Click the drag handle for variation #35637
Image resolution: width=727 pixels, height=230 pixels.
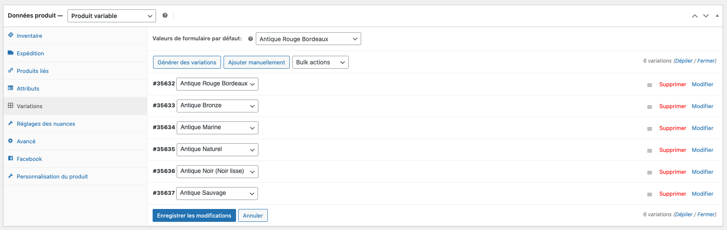[650, 194]
